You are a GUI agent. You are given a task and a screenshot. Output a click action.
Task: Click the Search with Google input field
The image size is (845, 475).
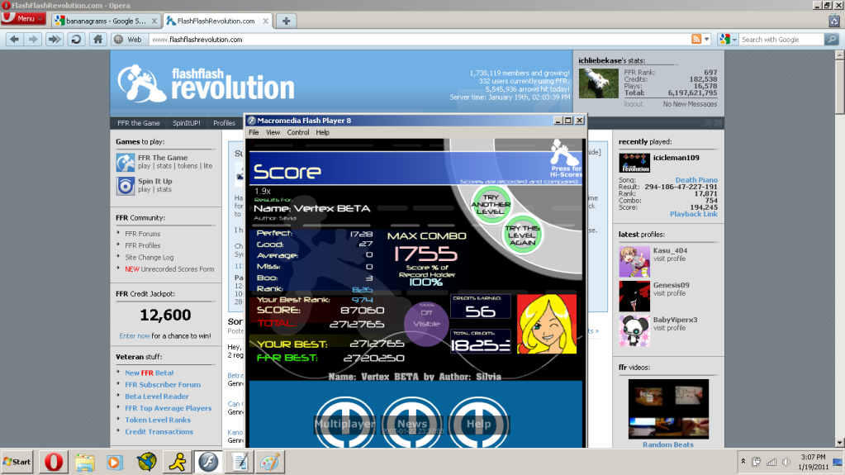[778, 39]
